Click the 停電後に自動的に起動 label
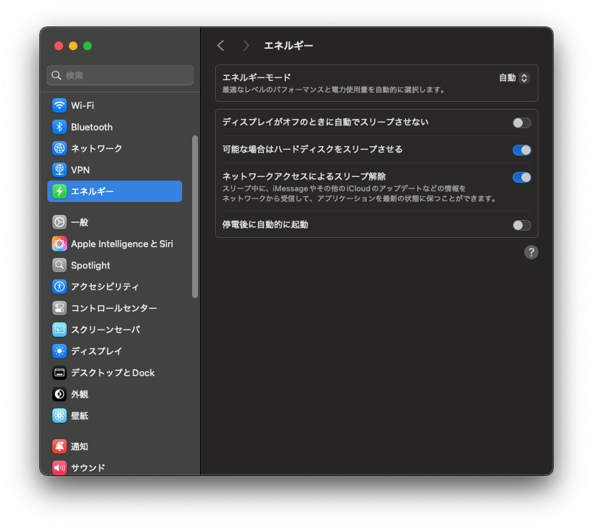This screenshot has height=528, width=593. (265, 225)
